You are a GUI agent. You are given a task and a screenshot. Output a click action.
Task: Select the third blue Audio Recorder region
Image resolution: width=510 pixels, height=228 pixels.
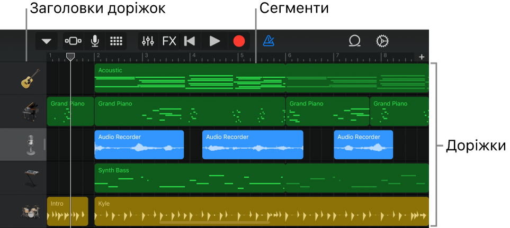click(x=364, y=145)
